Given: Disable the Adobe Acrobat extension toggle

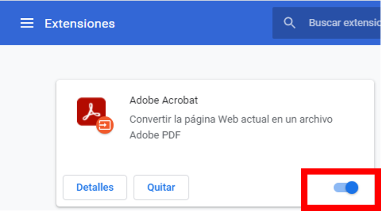Looking at the screenshot, I should click(346, 188).
